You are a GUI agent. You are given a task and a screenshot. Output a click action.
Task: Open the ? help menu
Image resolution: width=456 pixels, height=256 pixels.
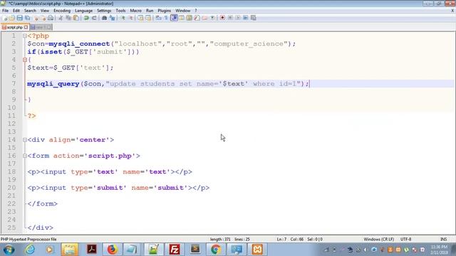[196, 11]
